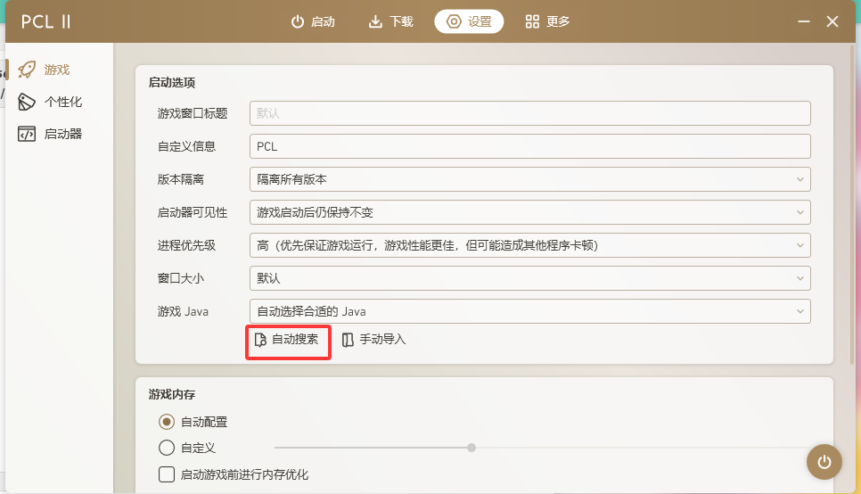
Task: Open the 窗口大小 dropdown
Action: click(x=530, y=278)
